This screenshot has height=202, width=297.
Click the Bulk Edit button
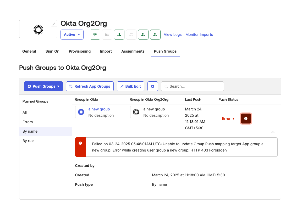pyautogui.click(x=130, y=86)
